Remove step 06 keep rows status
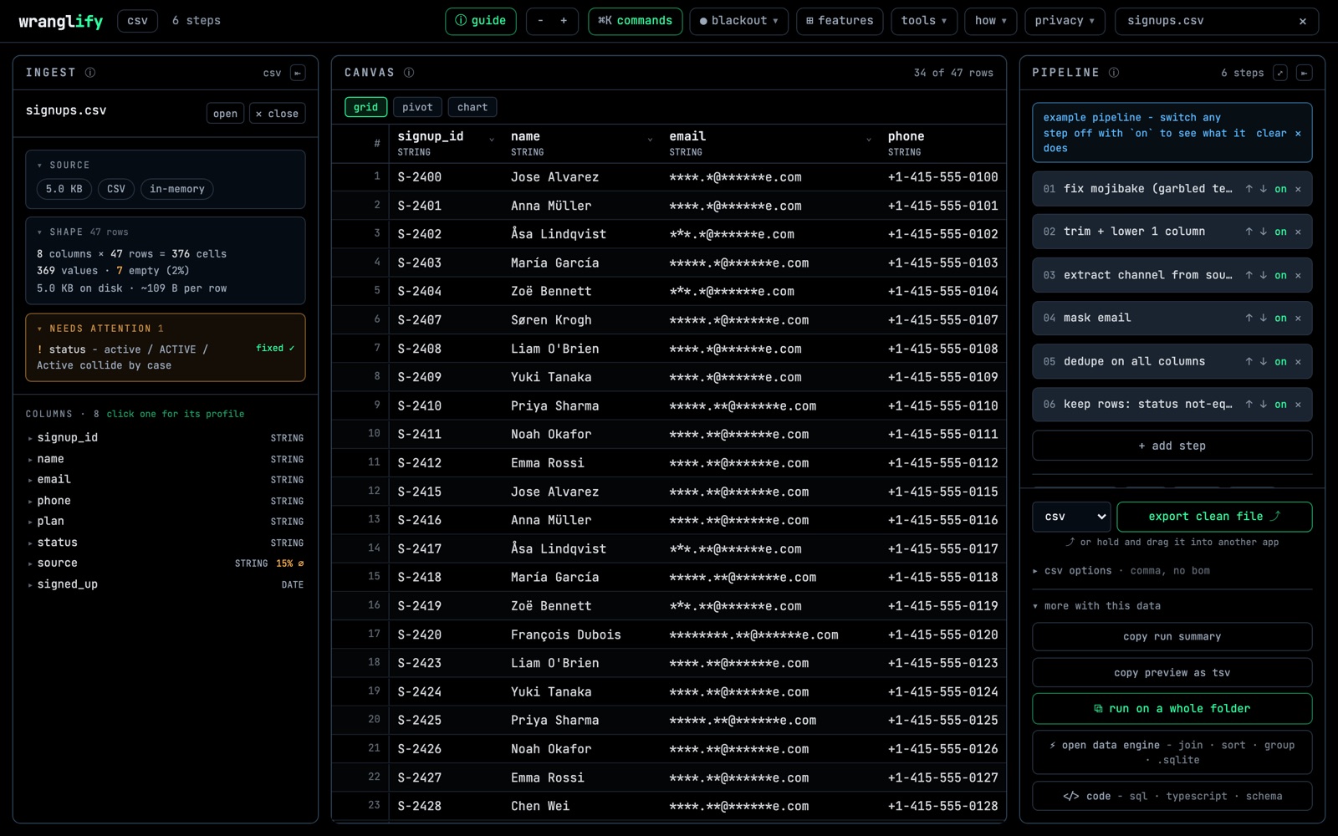 click(1298, 405)
